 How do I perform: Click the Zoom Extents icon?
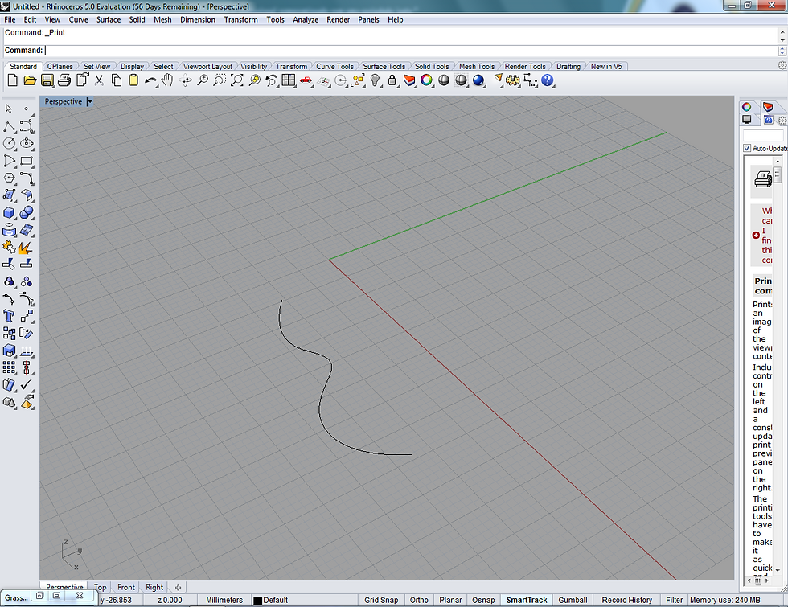pos(237,80)
